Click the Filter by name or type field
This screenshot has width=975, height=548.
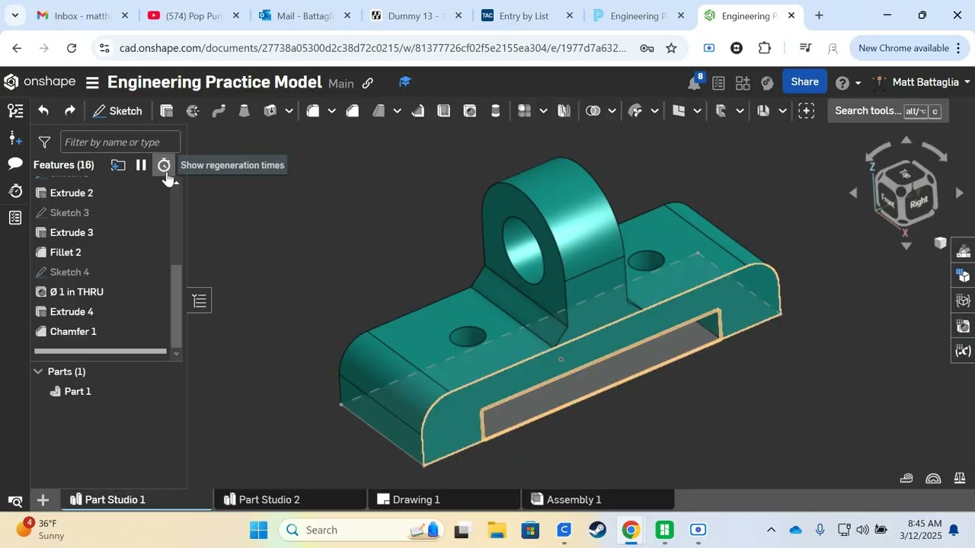120,142
